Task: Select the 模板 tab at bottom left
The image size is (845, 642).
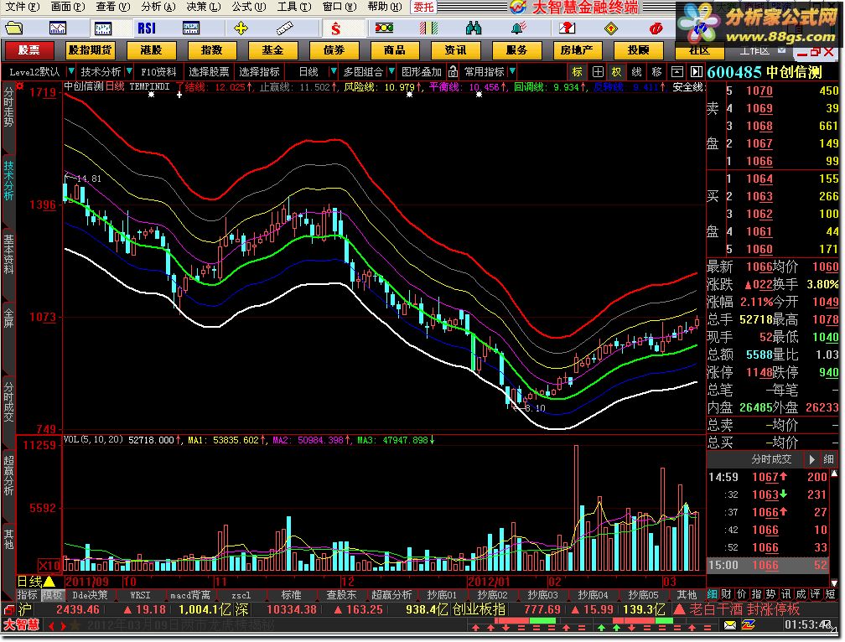Action: (x=52, y=595)
